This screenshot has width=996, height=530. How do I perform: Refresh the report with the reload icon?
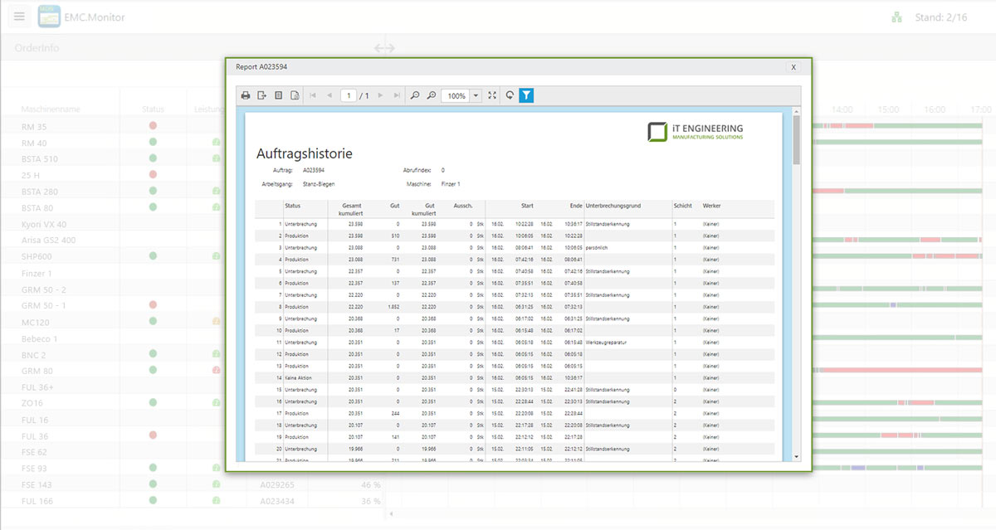tap(510, 95)
